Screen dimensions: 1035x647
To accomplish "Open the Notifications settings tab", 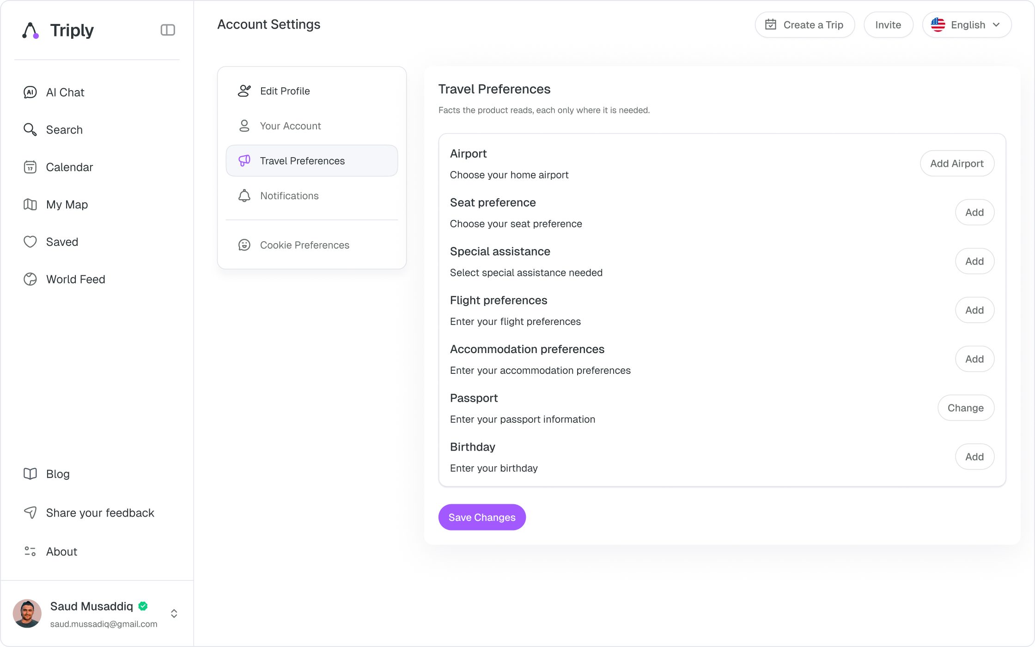I will pyautogui.click(x=312, y=195).
